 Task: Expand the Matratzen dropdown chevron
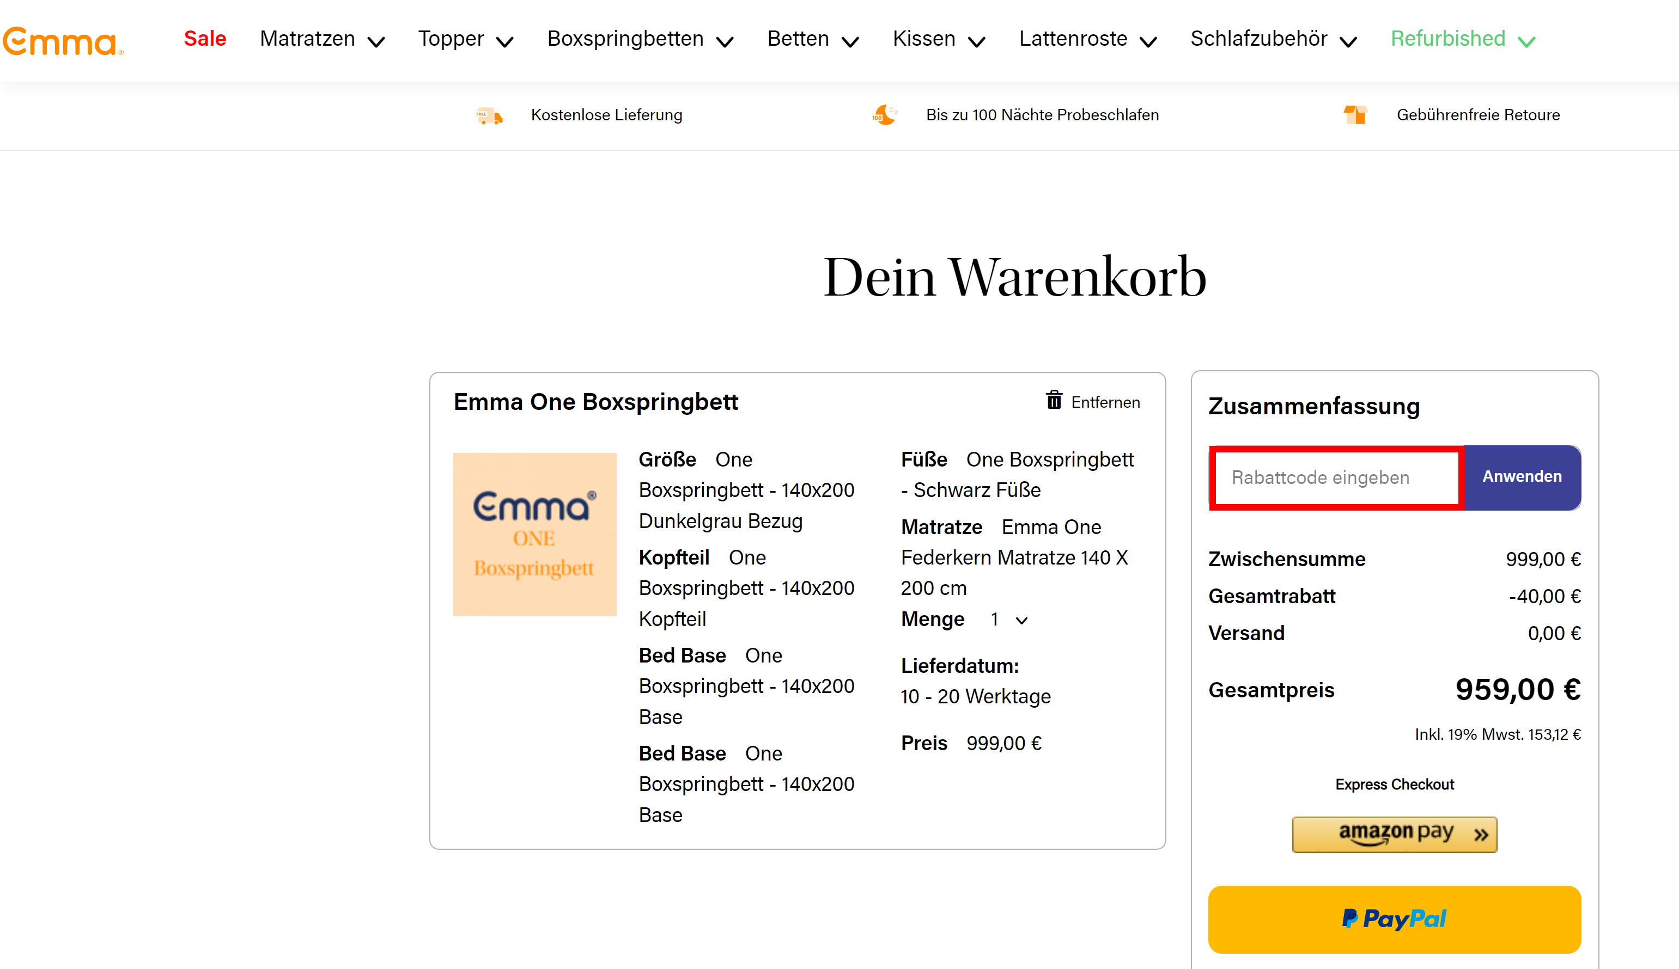(376, 42)
